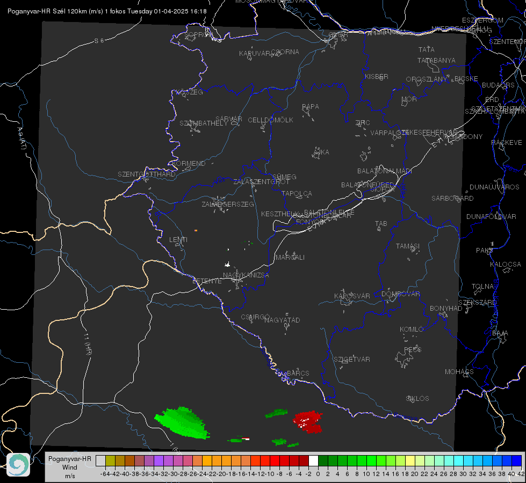Click the MOHÁCS label
The width and height of the screenshot is (526, 483).
[459, 372]
